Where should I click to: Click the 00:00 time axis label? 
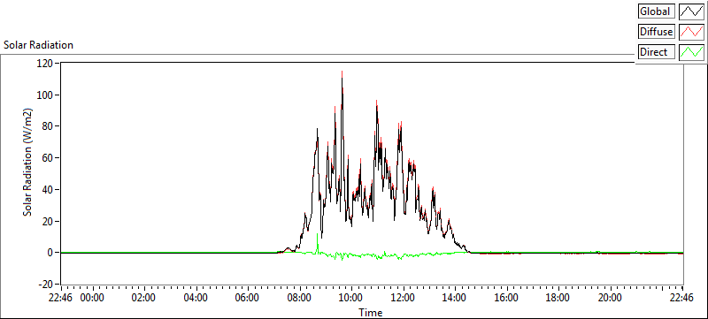click(x=92, y=298)
